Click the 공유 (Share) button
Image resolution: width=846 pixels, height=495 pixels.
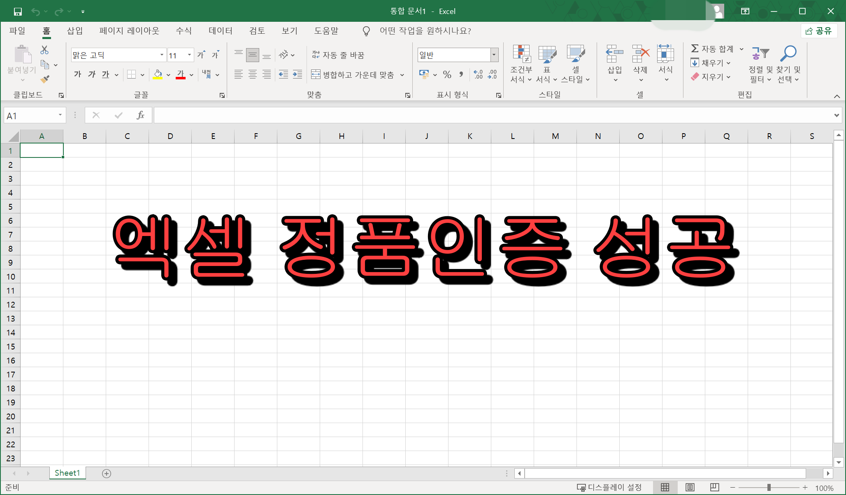(x=819, y=31)
